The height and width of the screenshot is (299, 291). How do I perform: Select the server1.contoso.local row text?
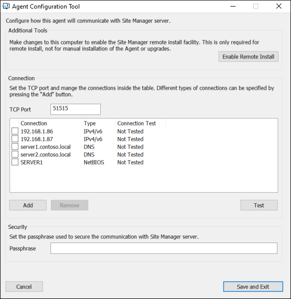[x=45, y=147]
